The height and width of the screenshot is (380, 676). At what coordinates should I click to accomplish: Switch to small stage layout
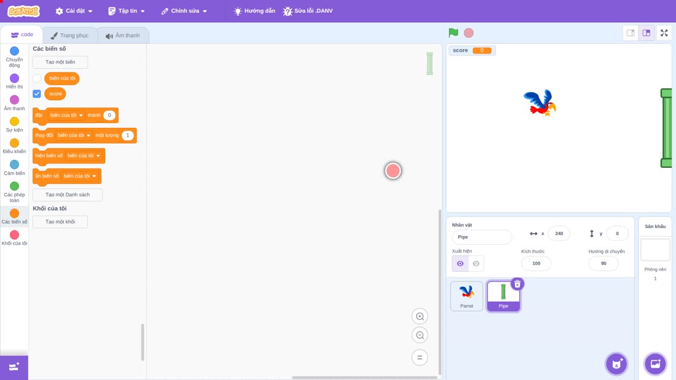click(631, 33)
